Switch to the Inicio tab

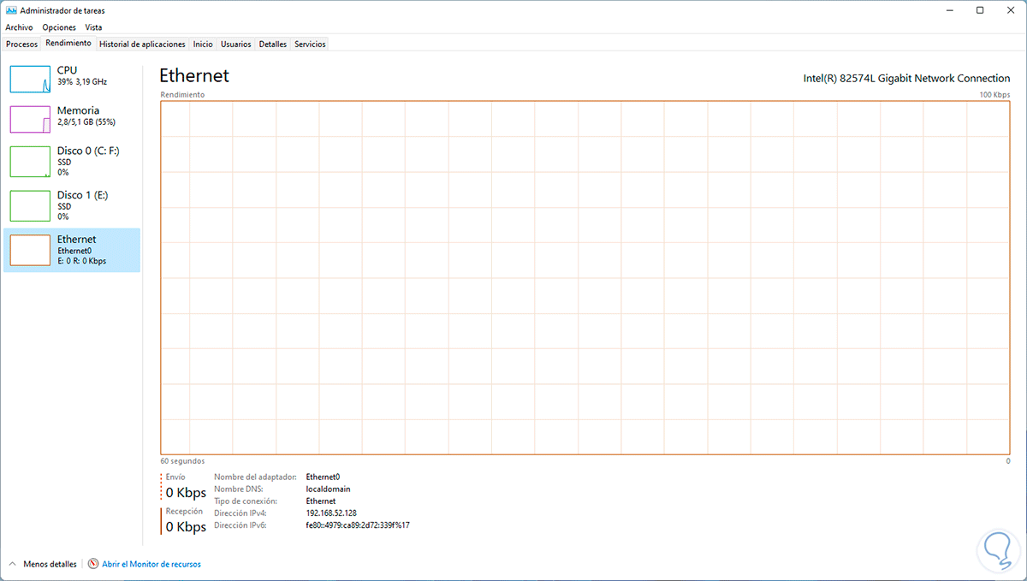tap(203, 44)
